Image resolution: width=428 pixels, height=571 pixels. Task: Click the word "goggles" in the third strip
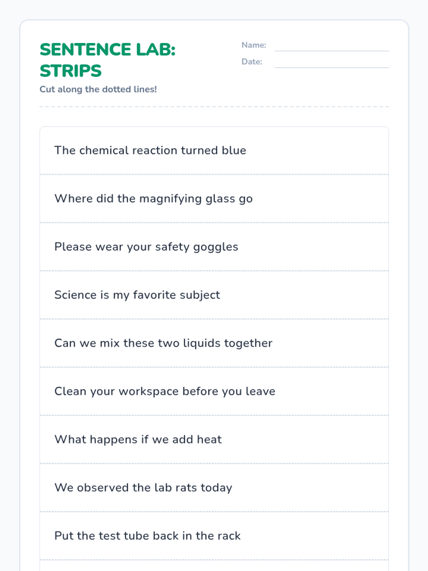[x=215, y=247]
